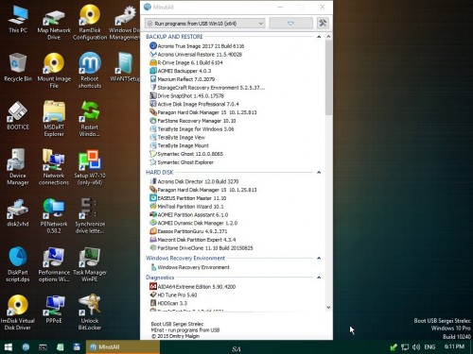473x354 pixels.
Task: Click the scrollbar down arrow in MInstAll
Action: (328, 308)
